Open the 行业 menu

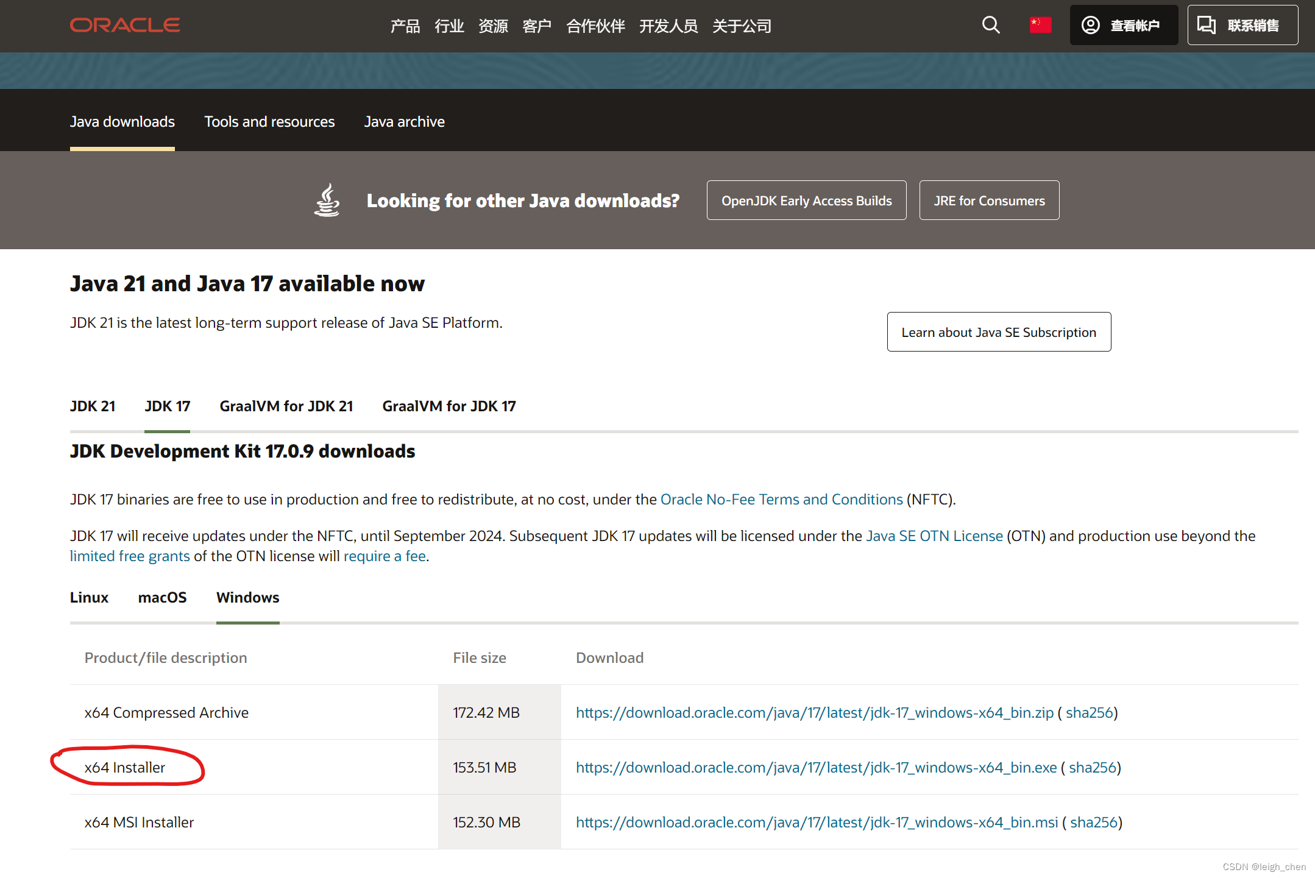tap(449, 26)
